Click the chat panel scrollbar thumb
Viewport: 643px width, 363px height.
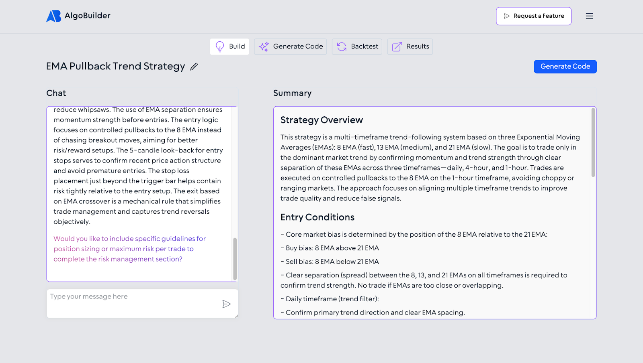point(235,259)
